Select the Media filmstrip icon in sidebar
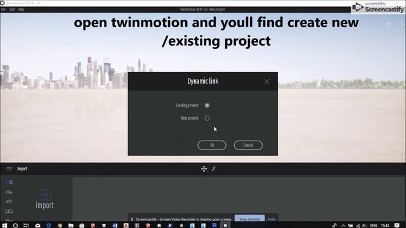The height and width of the screenshot is (228, 406). pyautogui.click(x=9, y=211)
